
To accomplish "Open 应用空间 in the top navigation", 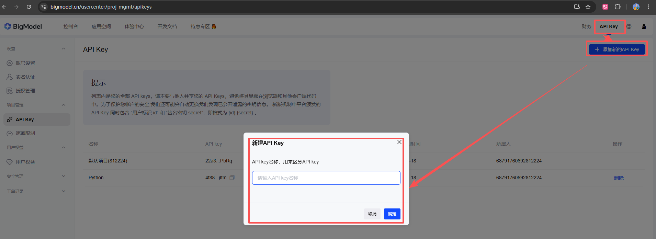I will pos(101,26).
